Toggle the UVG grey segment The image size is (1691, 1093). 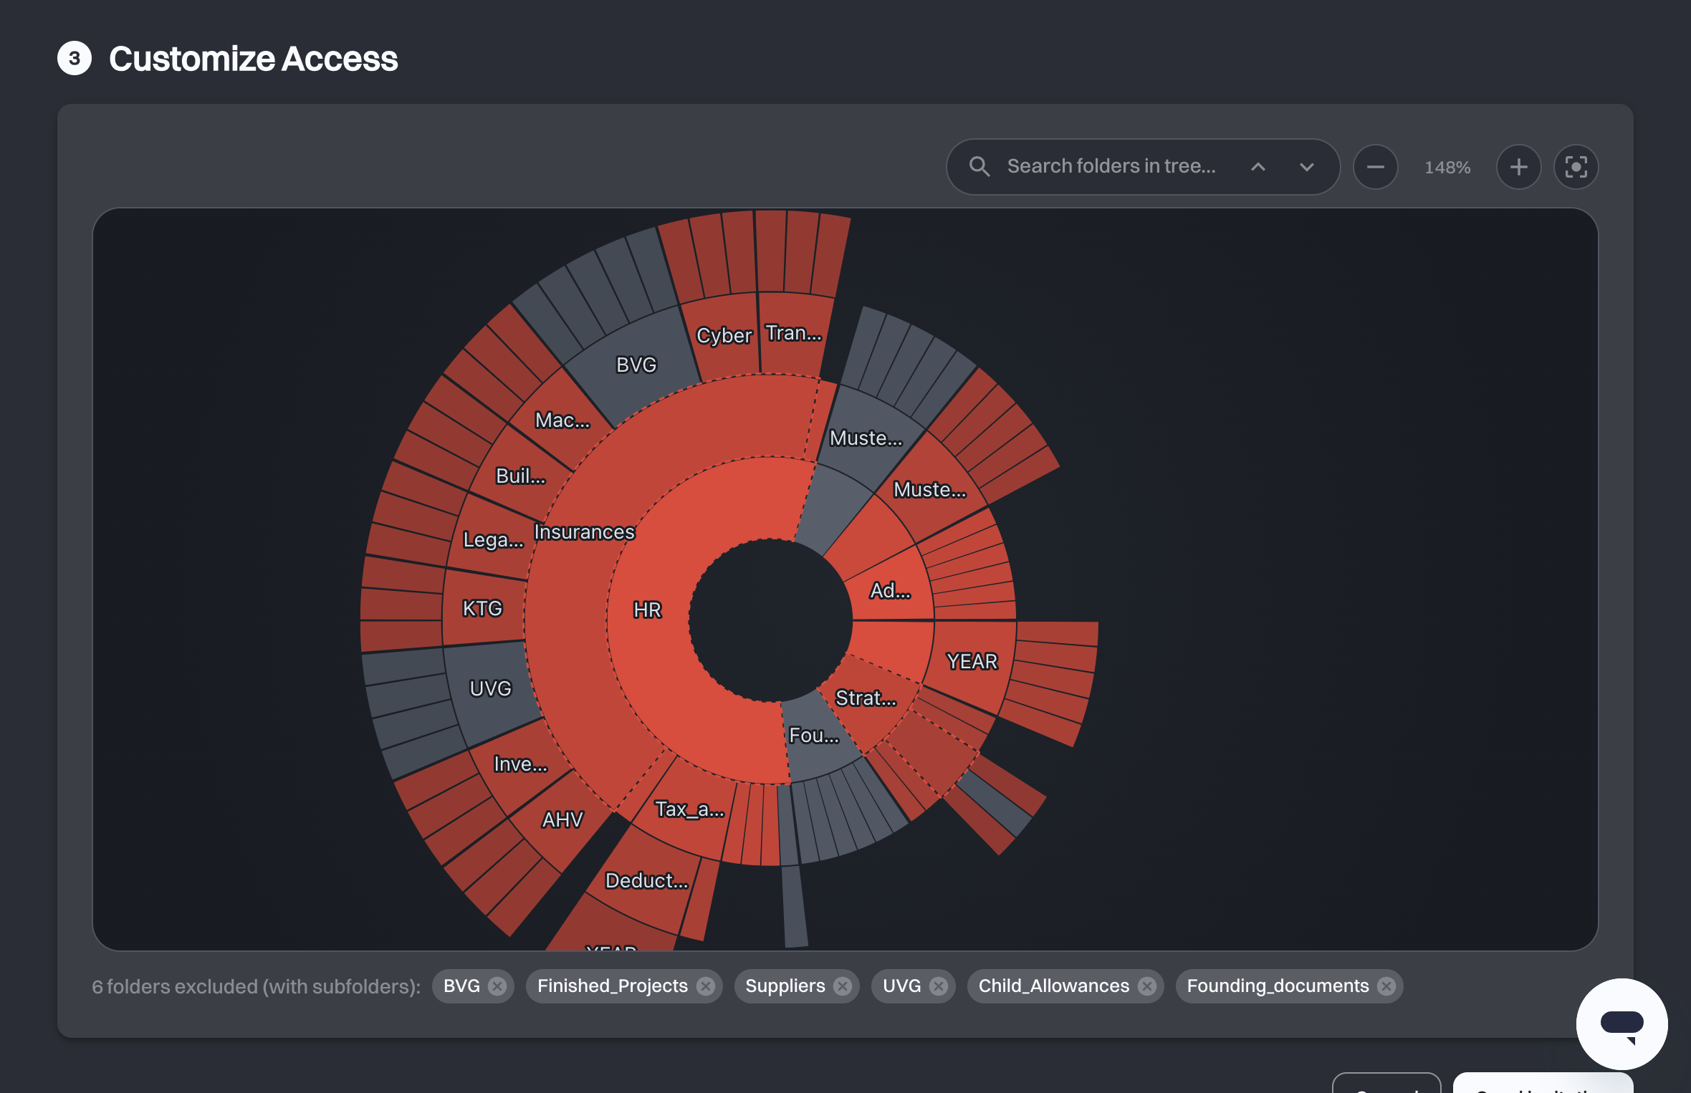[x=490, y=688]
